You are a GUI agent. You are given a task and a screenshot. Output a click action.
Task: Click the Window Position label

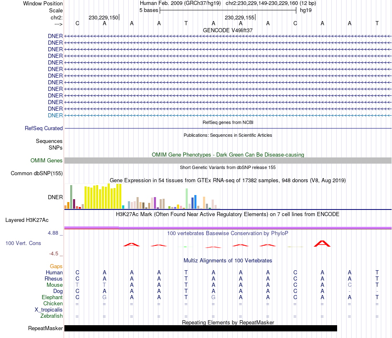(43, 3)
